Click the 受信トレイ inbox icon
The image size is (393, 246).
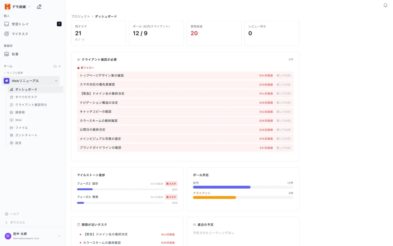pos(7,24)
